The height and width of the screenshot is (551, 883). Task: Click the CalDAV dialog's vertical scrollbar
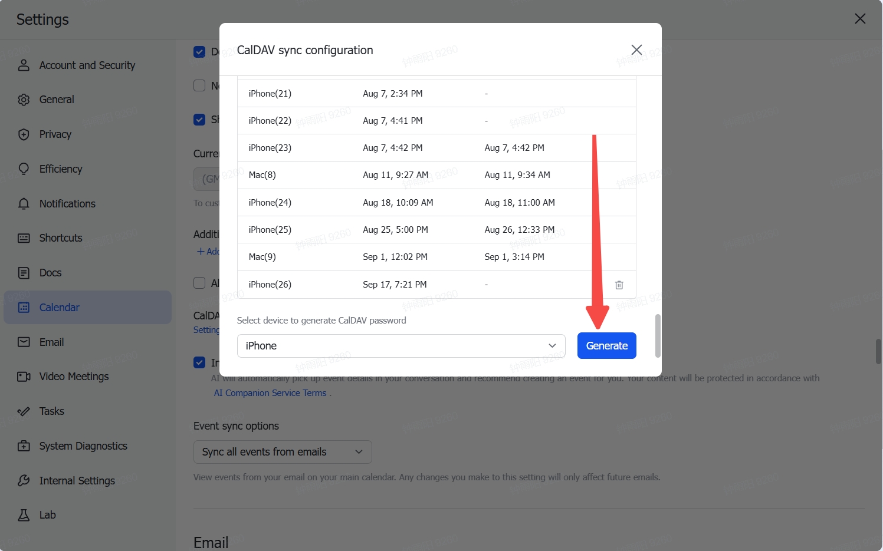pos(658,336)
